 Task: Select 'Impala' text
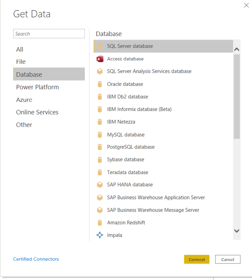114,235
